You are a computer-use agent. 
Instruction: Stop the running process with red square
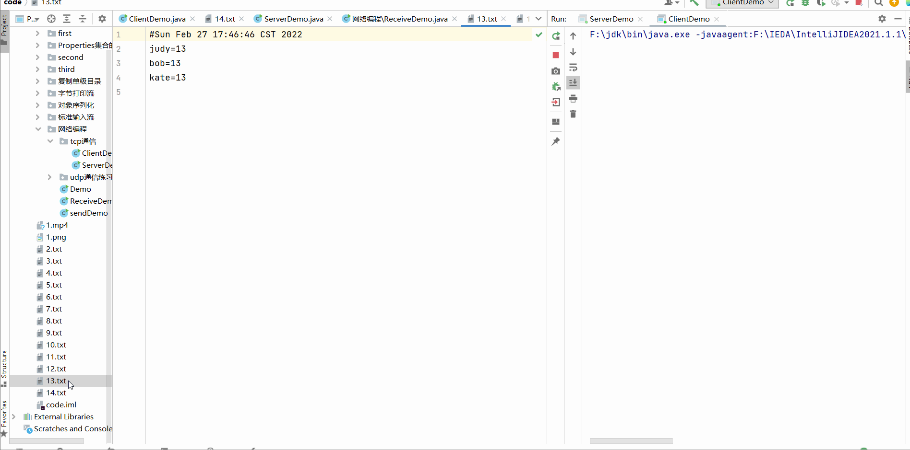pos(556,55)
